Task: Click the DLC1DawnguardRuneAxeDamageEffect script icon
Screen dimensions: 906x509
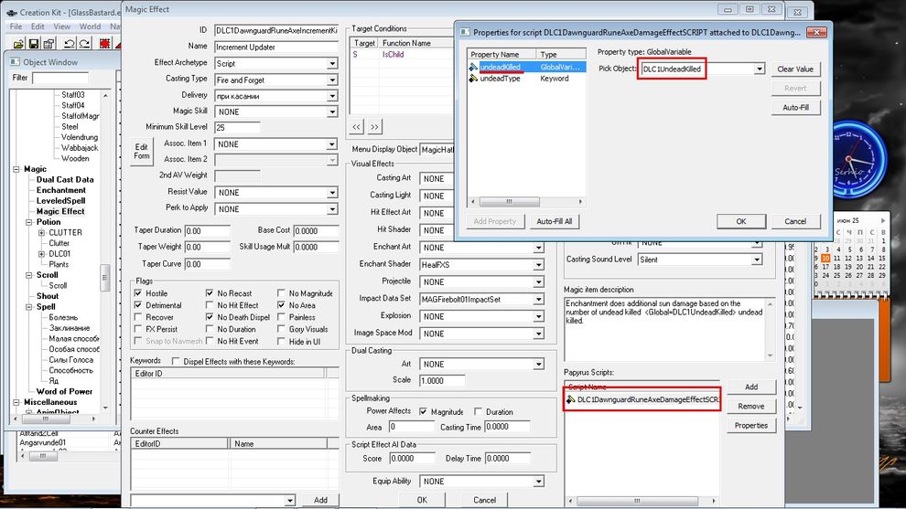Action: click(x=570, y=400)
